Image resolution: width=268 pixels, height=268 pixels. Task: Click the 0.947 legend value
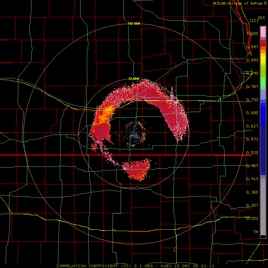[x=252, y=47]
